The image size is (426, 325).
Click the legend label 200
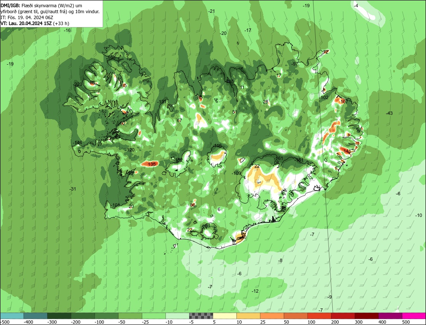(x=335, y=322)
